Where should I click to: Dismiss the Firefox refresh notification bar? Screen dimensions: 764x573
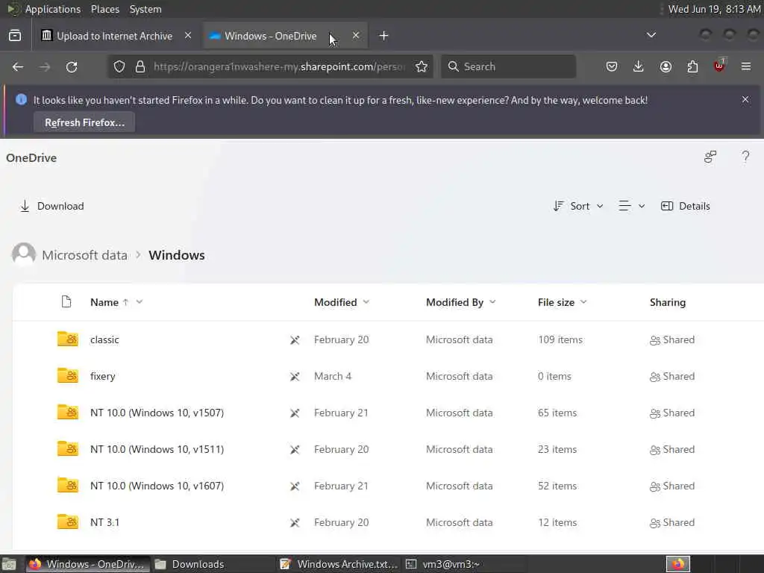[745, 99]
